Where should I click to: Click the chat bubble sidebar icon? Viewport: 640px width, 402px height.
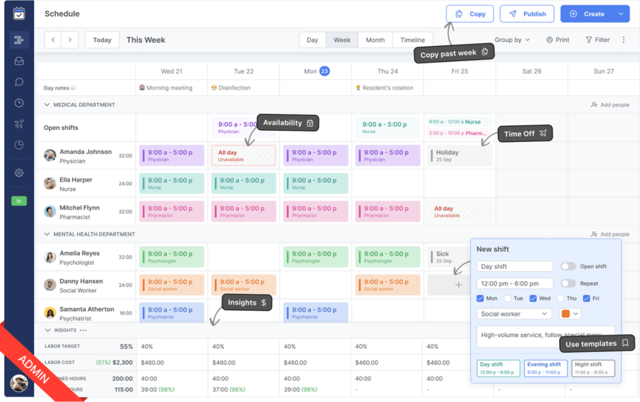[x=18, y=82]
